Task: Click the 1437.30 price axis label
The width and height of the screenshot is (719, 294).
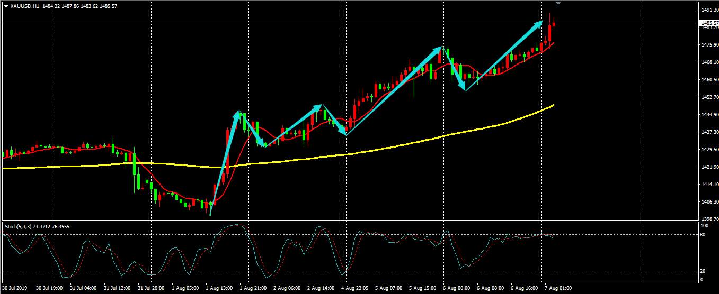Action: pyautogui.click(x=710, y=132)
